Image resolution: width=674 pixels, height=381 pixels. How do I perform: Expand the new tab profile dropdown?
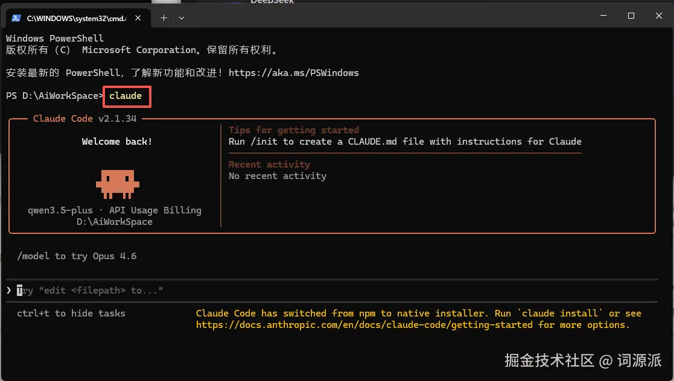tap(182, 18)
